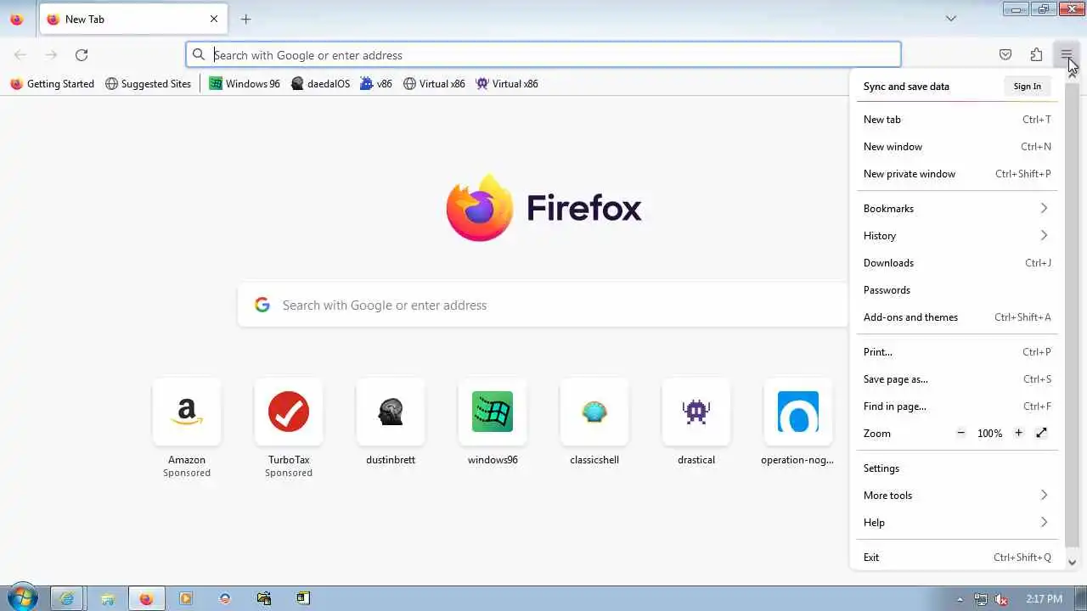Choose Exit to quit Firefox
The image size is (1087, 611).
tap(957, 558)
